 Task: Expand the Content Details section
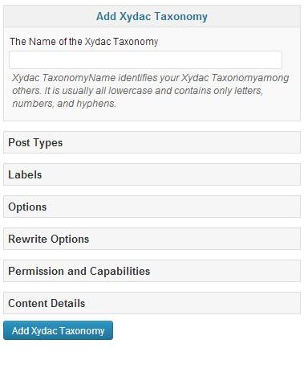pyautogui.click(x=152, y=303)
